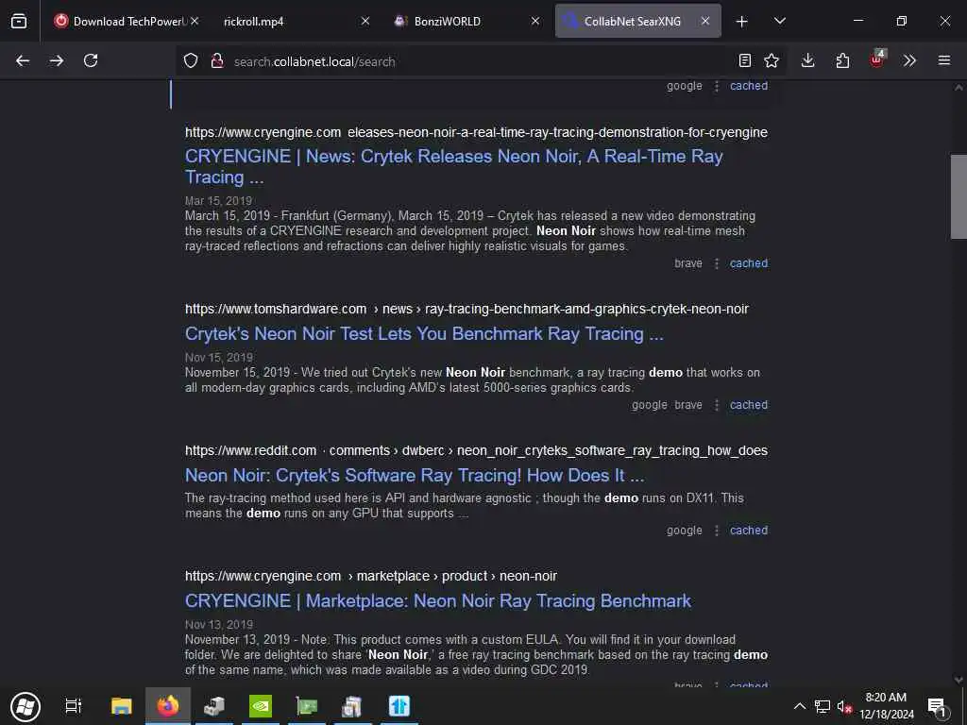Viewport: 967px width, 725px height.
Task: Show more toolbar tools overflow chevron
Action: click(909, 60)
